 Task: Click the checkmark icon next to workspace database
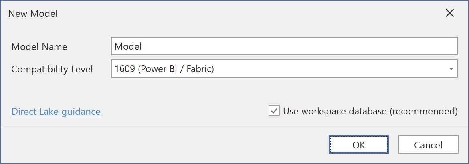click(x=274, y=111)
